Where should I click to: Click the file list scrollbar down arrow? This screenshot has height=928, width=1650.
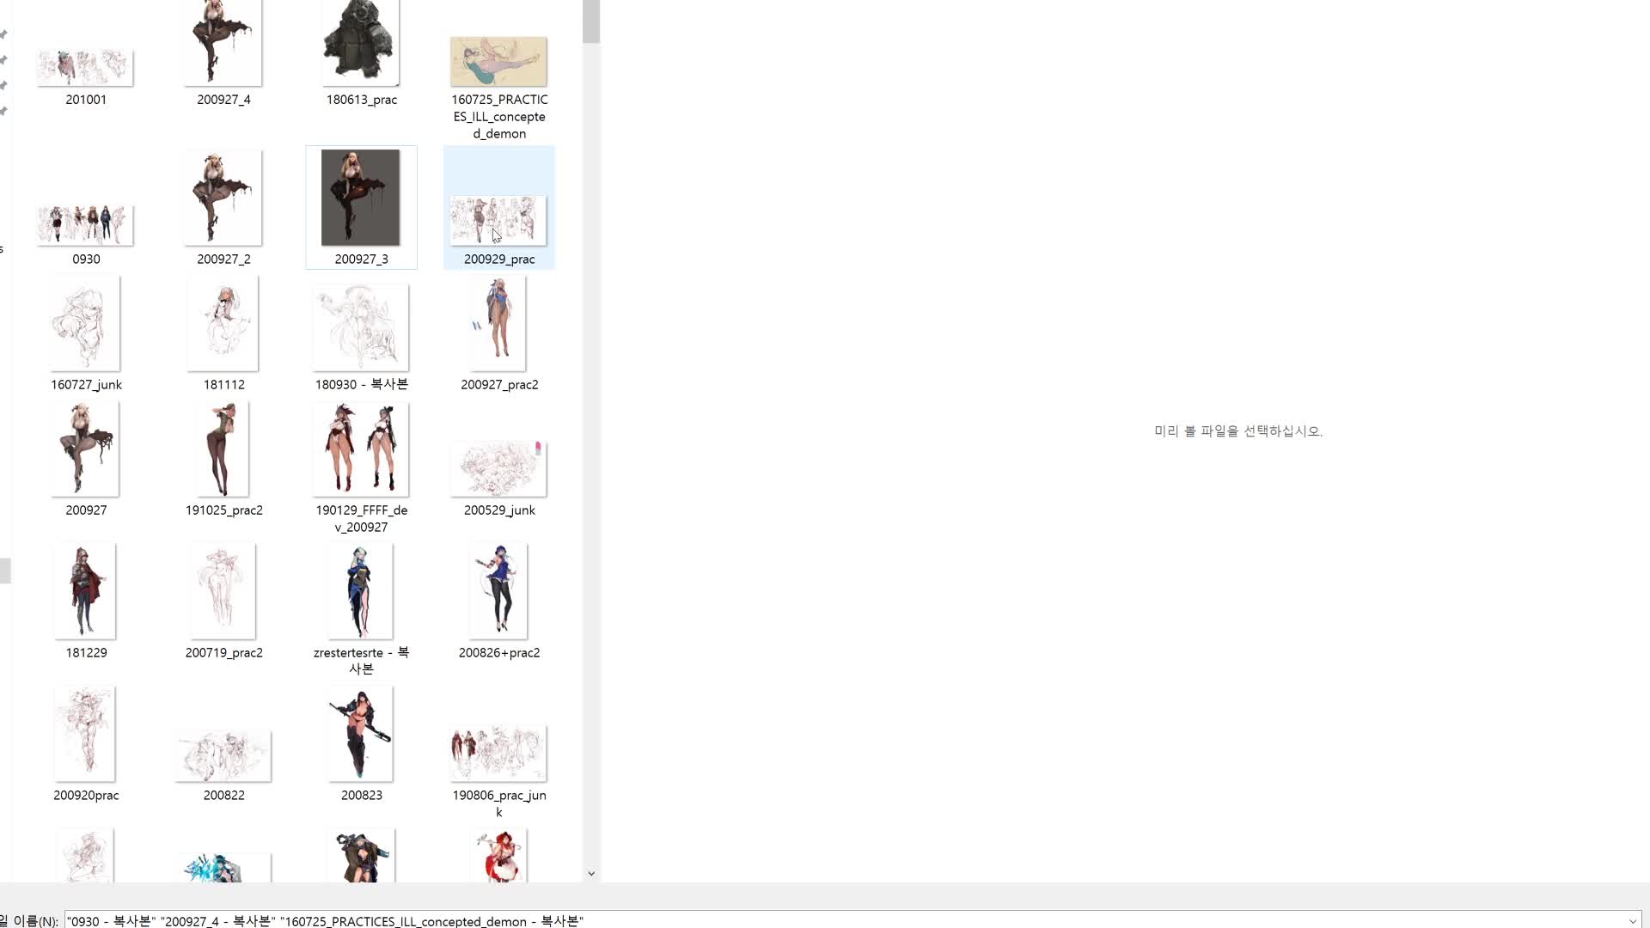point(591,873)
